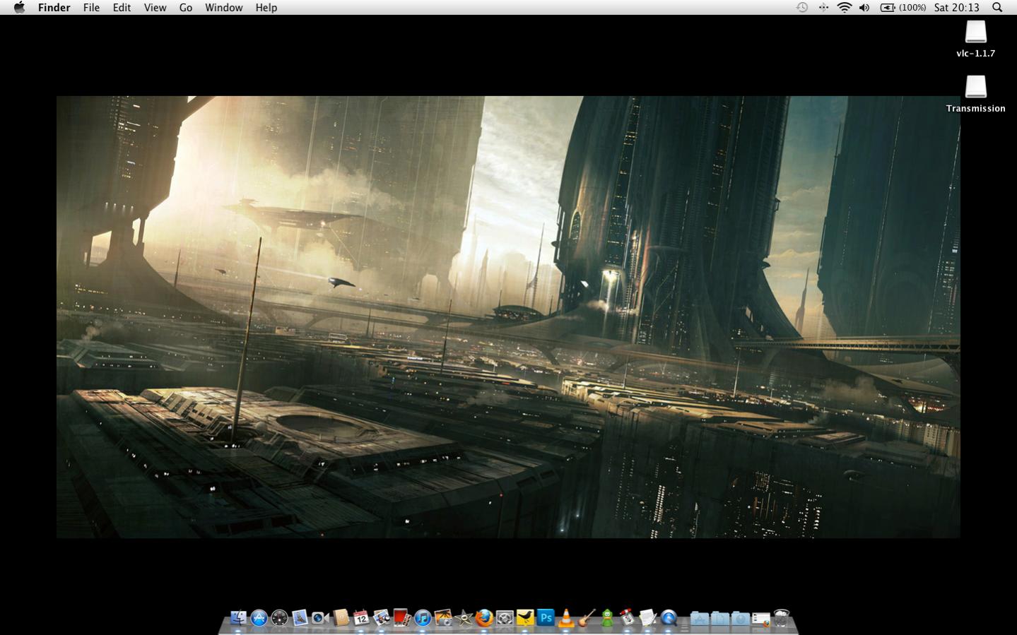Open the Bluetooth status menu

[x=823, y=7]
